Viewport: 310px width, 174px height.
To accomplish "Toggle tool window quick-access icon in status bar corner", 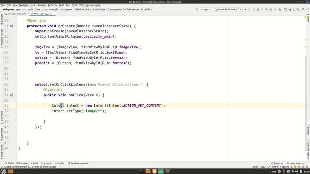I will click(x=2, y=167).
